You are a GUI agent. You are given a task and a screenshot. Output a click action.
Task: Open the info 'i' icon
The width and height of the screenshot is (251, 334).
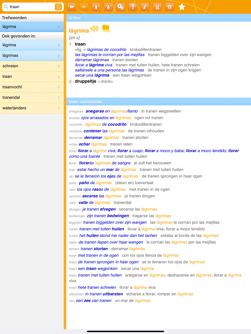[145, 7]
